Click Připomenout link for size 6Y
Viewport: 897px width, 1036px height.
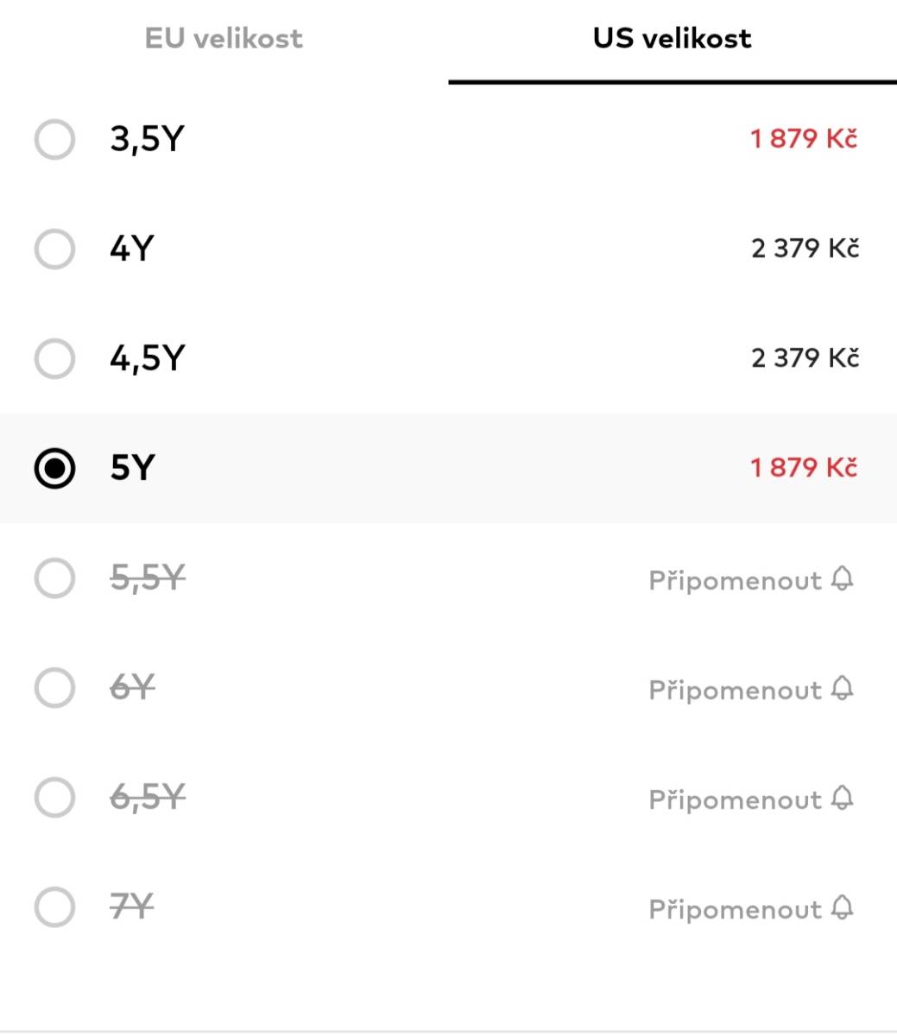[x=735, y=690]
